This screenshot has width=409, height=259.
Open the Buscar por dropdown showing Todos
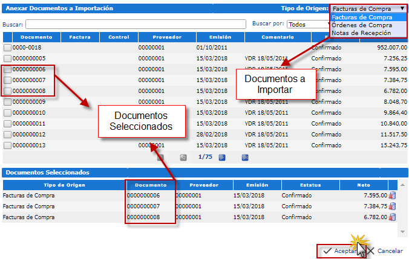[309, 25]
